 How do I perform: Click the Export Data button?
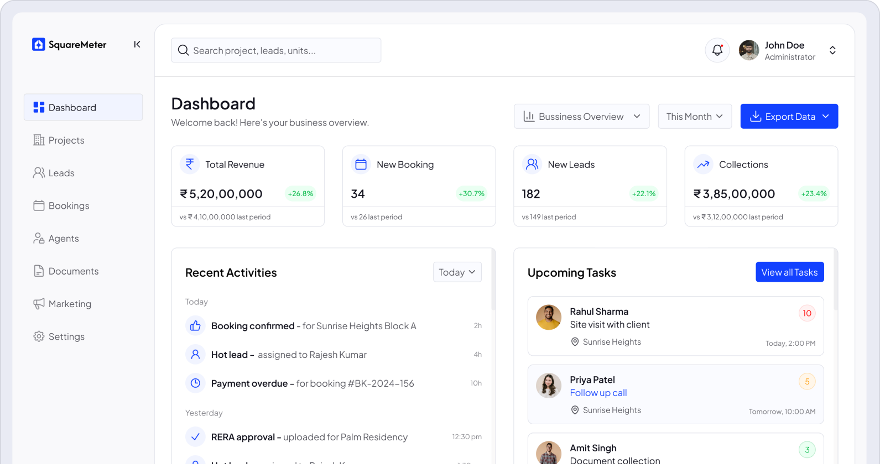point(789,117)
